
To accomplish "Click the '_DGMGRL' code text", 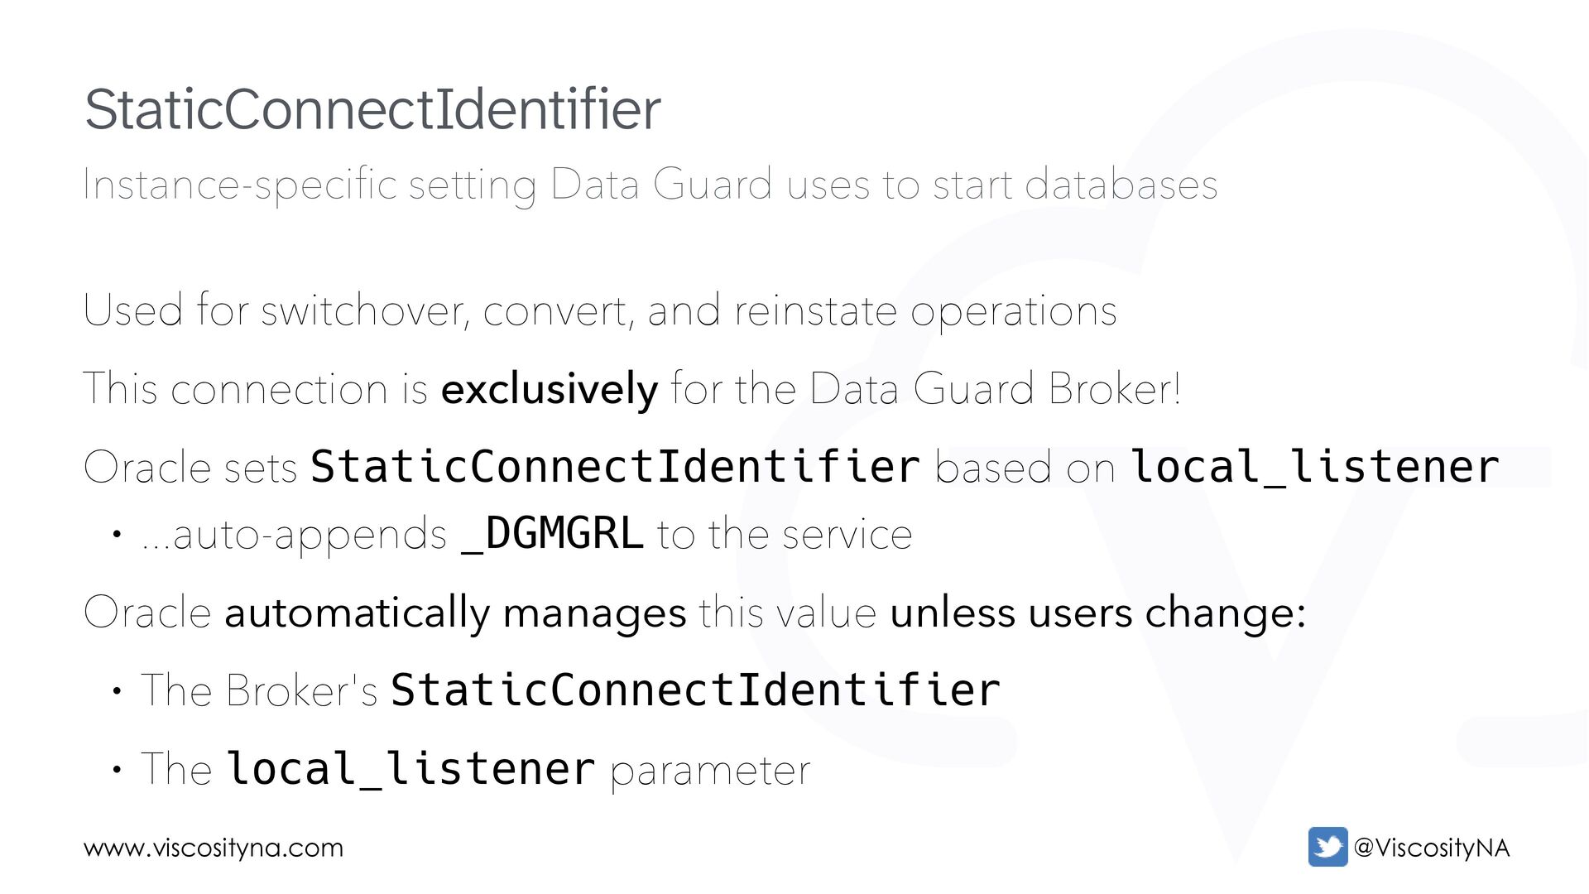I will 553,534.
